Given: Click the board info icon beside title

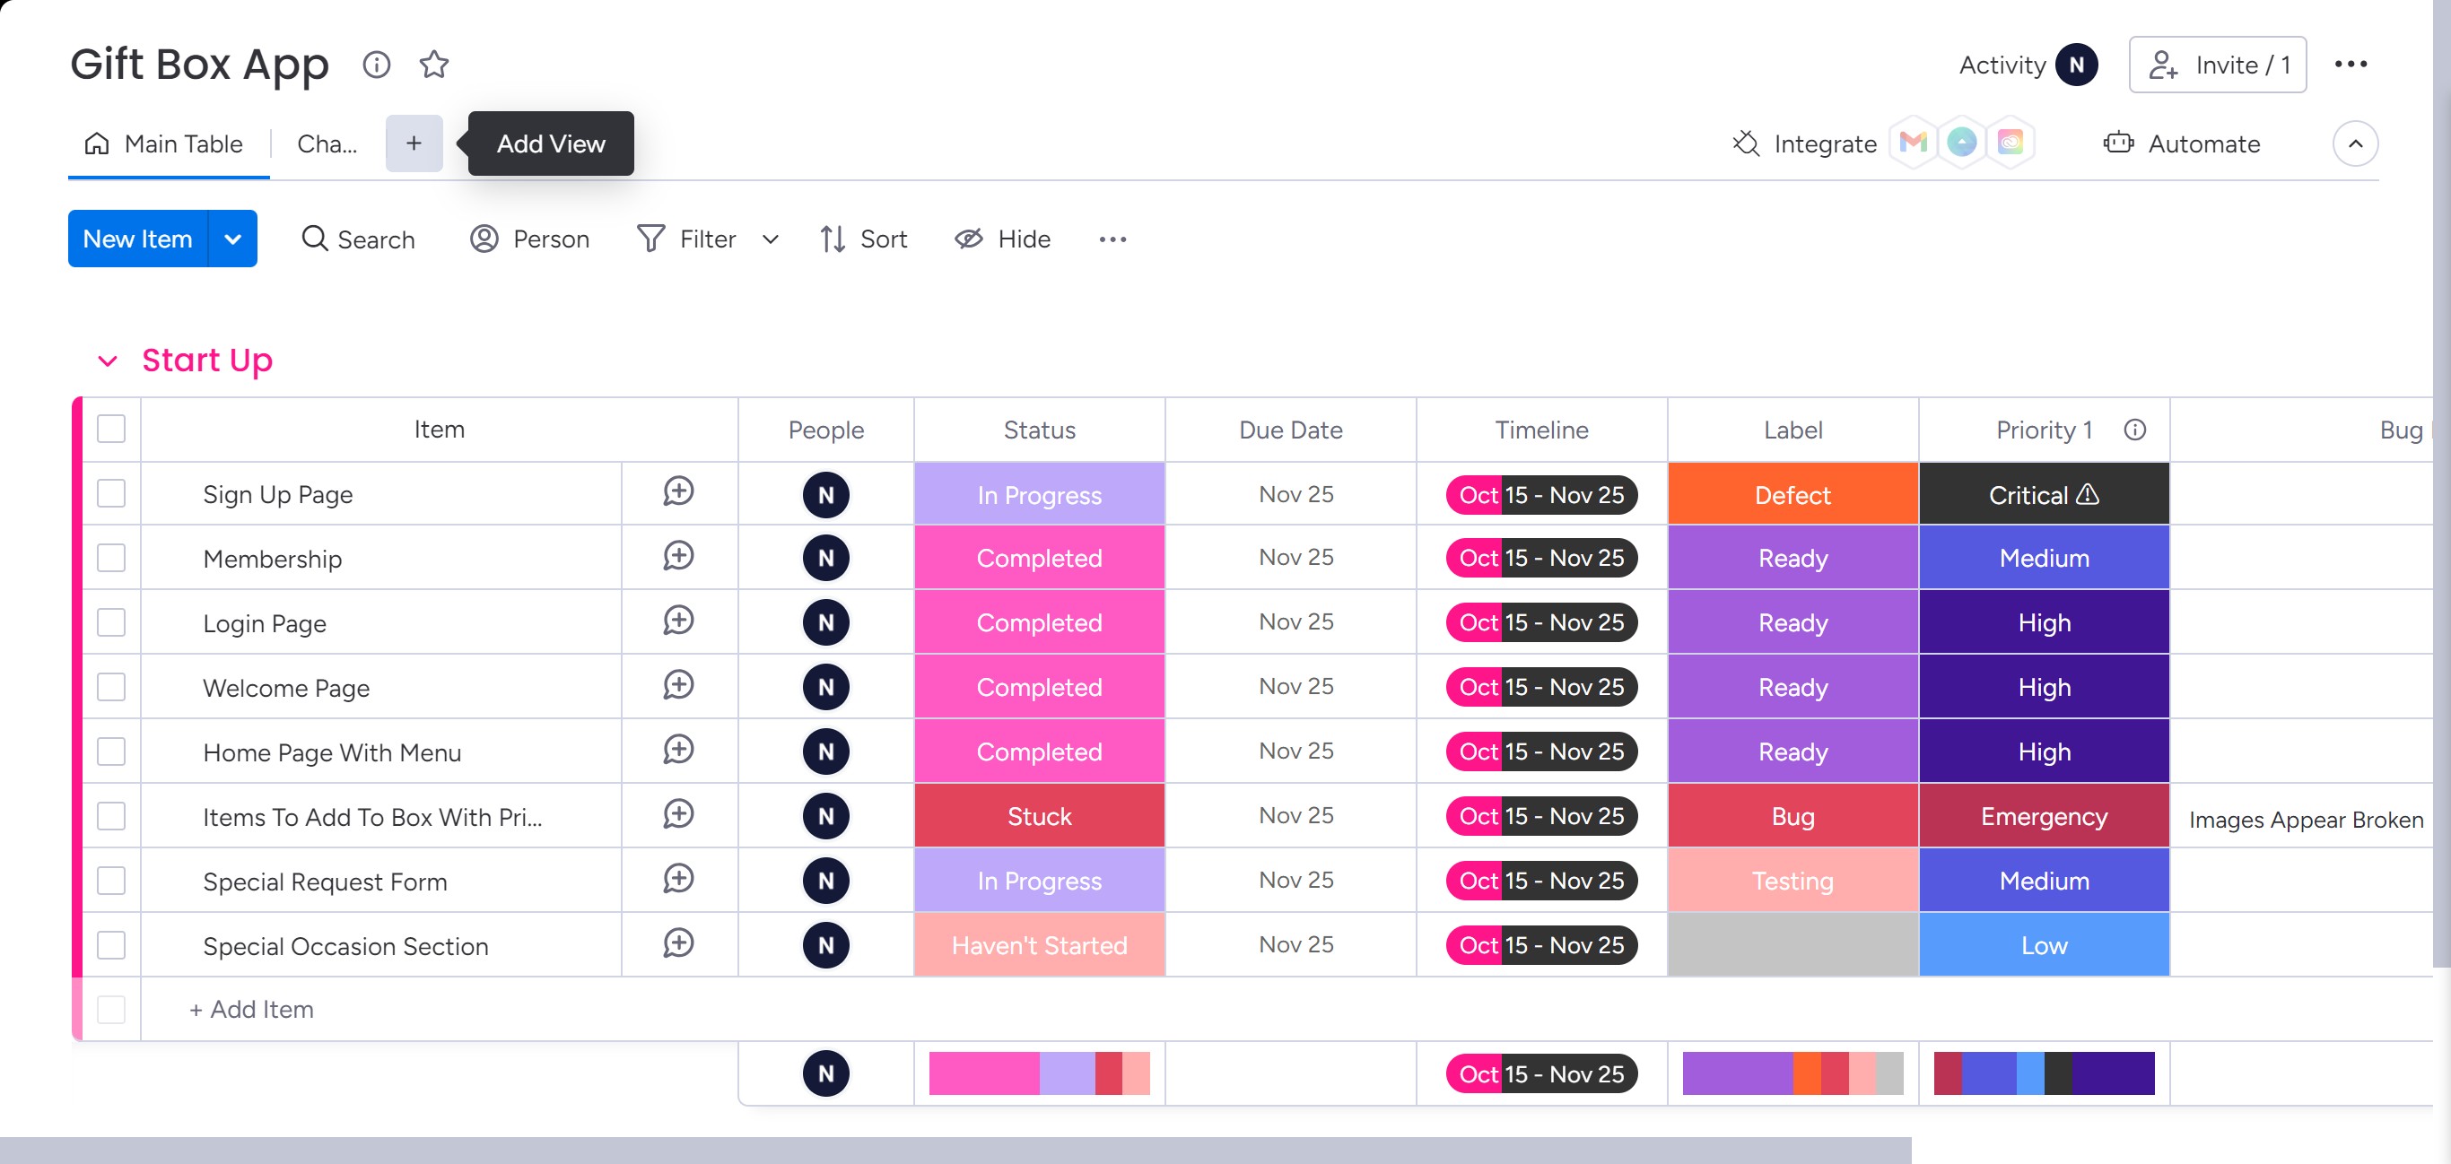Looking at the screenshot, I should [377, 65].
